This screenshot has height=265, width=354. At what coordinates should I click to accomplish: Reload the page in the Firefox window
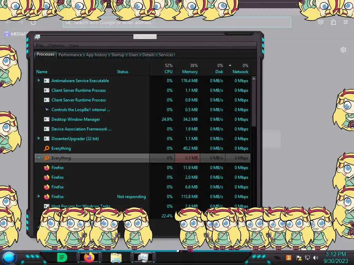click(x=33, y=22)
